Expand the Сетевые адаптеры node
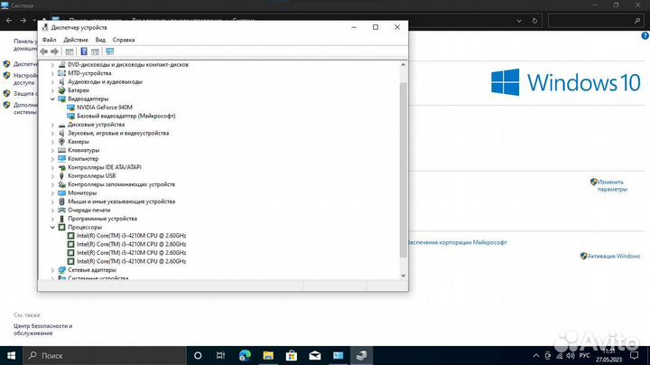650x365 pixels. [52, 270]
